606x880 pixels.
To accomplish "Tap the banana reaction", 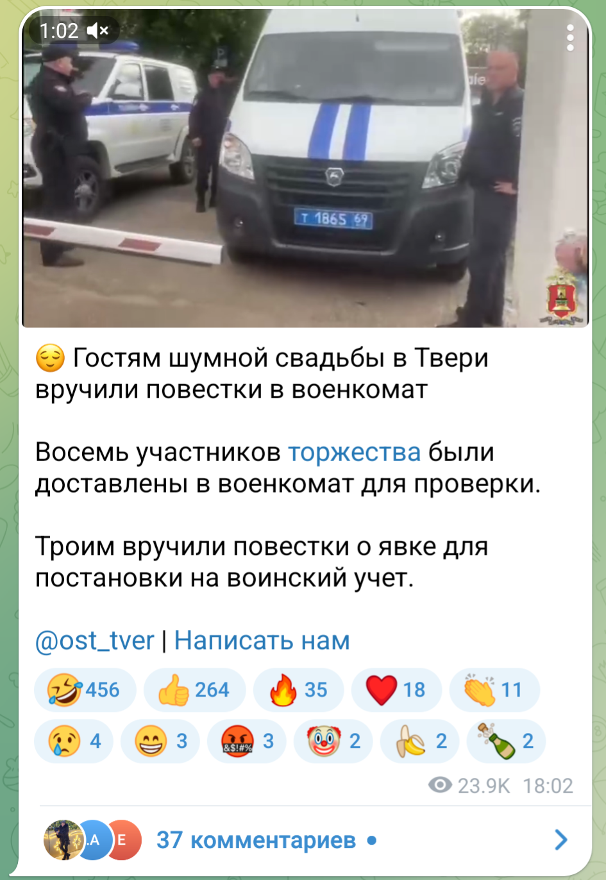I will pyautogui.click(x=419, y=741).
